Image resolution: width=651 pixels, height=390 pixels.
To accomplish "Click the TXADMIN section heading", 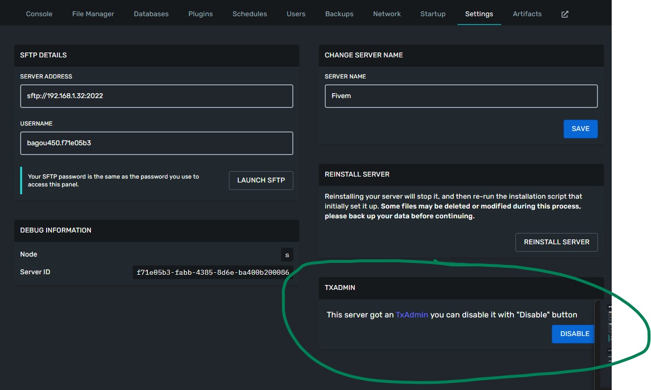I will pyautogui.click(x=340, y=287).
